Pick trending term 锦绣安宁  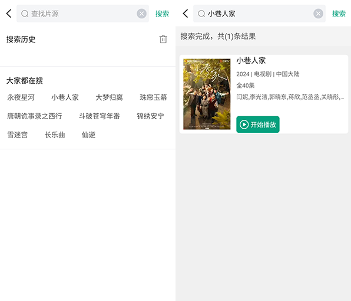point(150,116)
